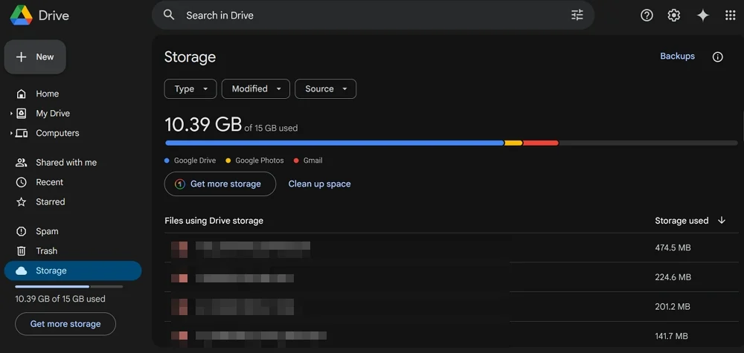Screen dimensions: 744x353
Task: Open the Trash section
Action: click(x=46, y=251)
